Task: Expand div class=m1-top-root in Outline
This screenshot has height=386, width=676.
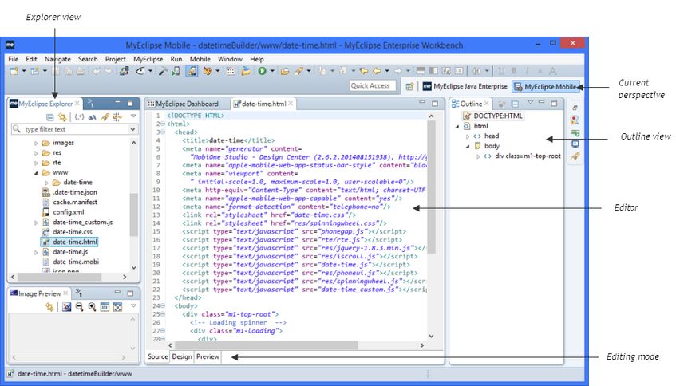Action: click(x=478, y=156)
